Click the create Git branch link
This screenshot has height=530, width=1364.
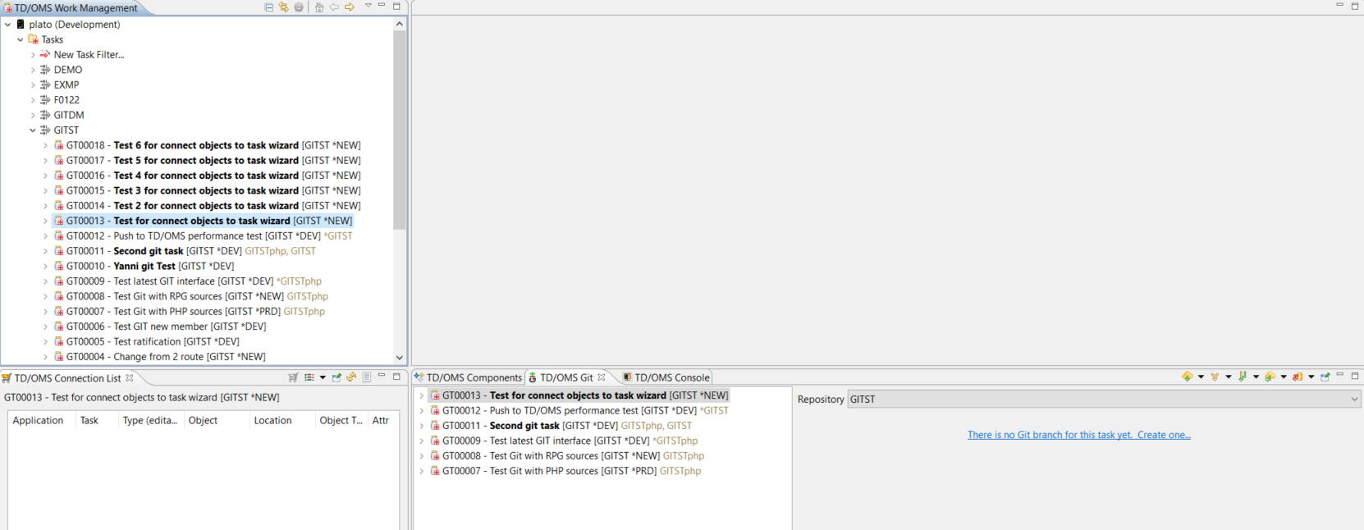(x=1078, y=435)
